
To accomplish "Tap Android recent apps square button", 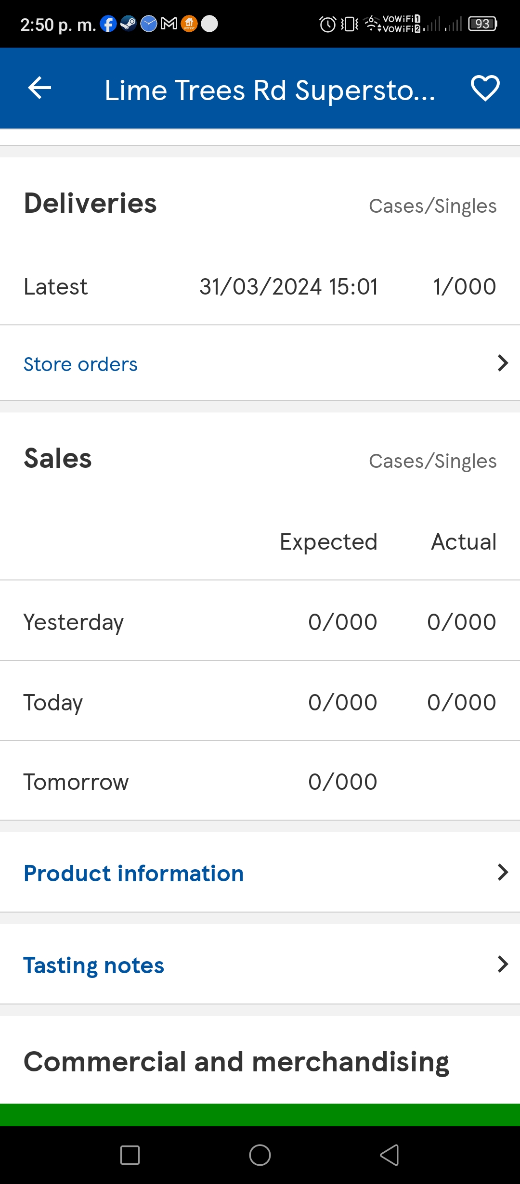I will pos(130,1155).
